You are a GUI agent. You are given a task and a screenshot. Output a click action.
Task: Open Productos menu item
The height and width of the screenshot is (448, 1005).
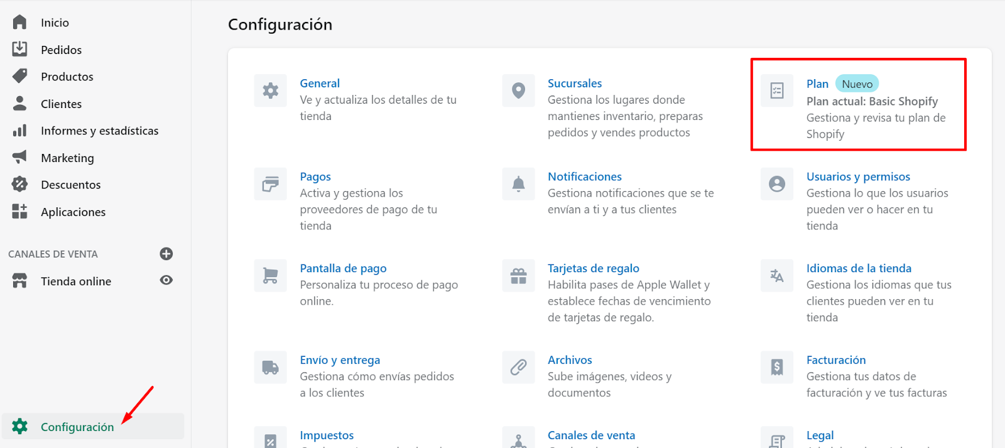point(67,77)
